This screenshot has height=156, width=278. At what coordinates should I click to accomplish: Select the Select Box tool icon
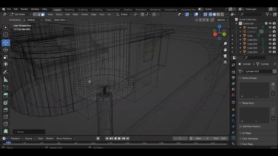[x=6, y=27]
